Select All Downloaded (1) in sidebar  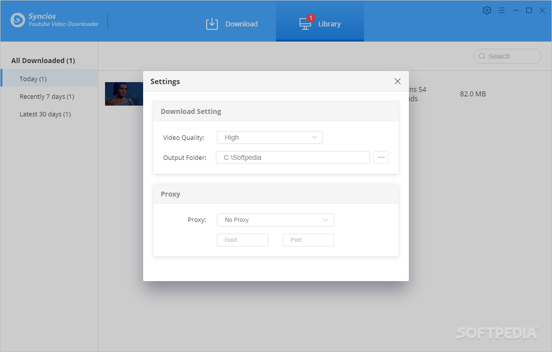43,61
